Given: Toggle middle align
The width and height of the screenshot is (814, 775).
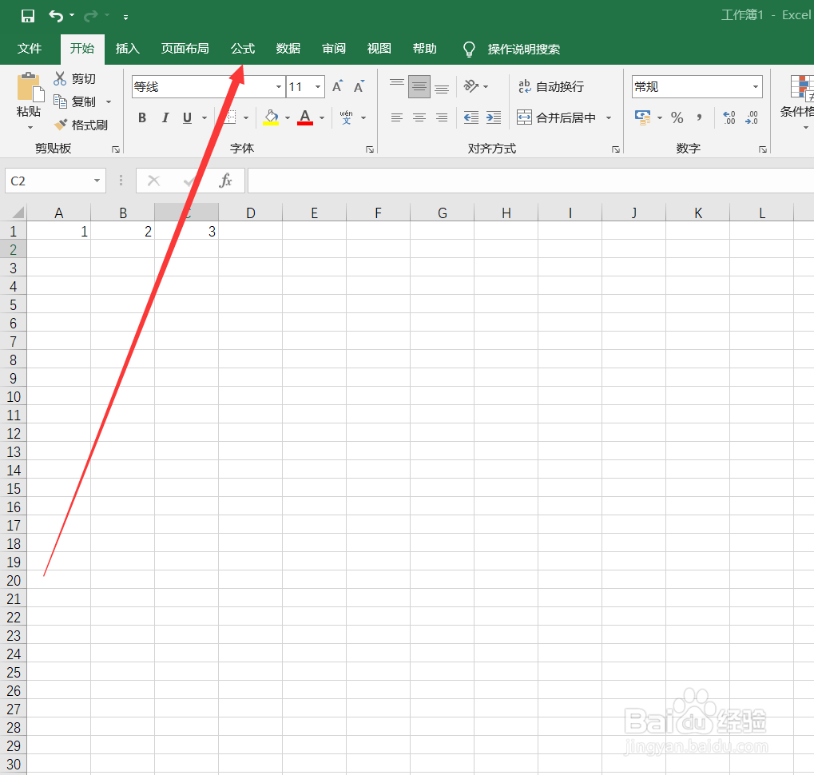Looking at the screenshot, I should tap(419, 86).
